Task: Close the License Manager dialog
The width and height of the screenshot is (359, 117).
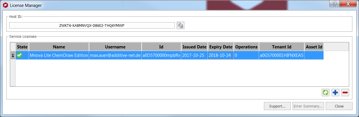Action: click(x=339, y=106)
